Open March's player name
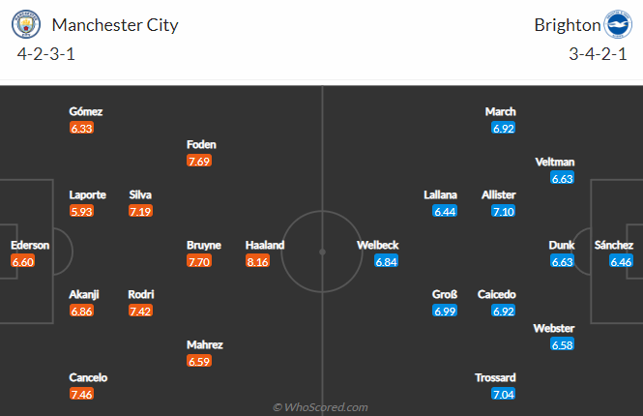Screen dimensions: 643x416 pyautogui.click(x=501, y=111)
